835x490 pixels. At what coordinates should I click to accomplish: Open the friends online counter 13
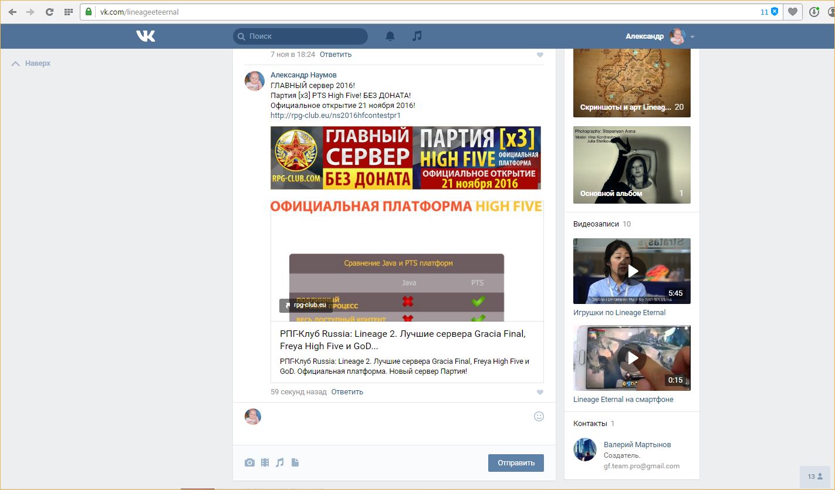click(816, 477)
